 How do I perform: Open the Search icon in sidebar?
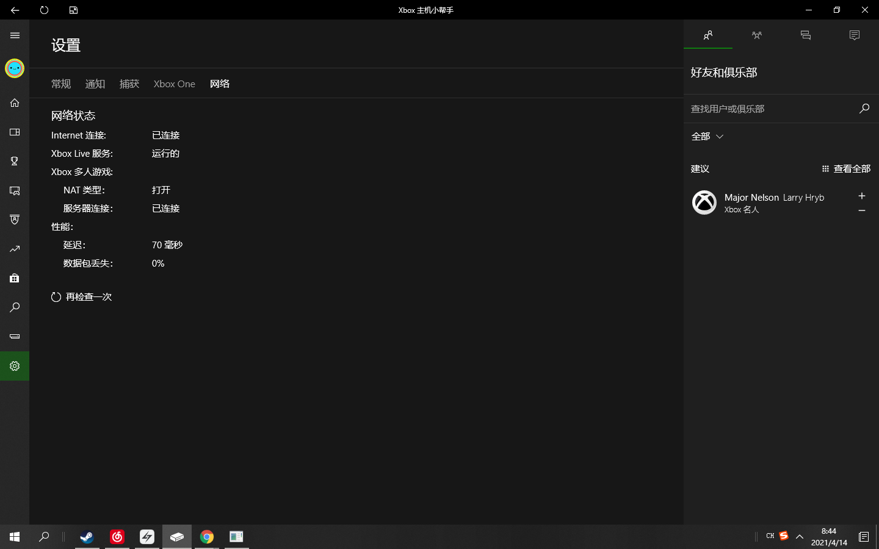click(15, 307)
